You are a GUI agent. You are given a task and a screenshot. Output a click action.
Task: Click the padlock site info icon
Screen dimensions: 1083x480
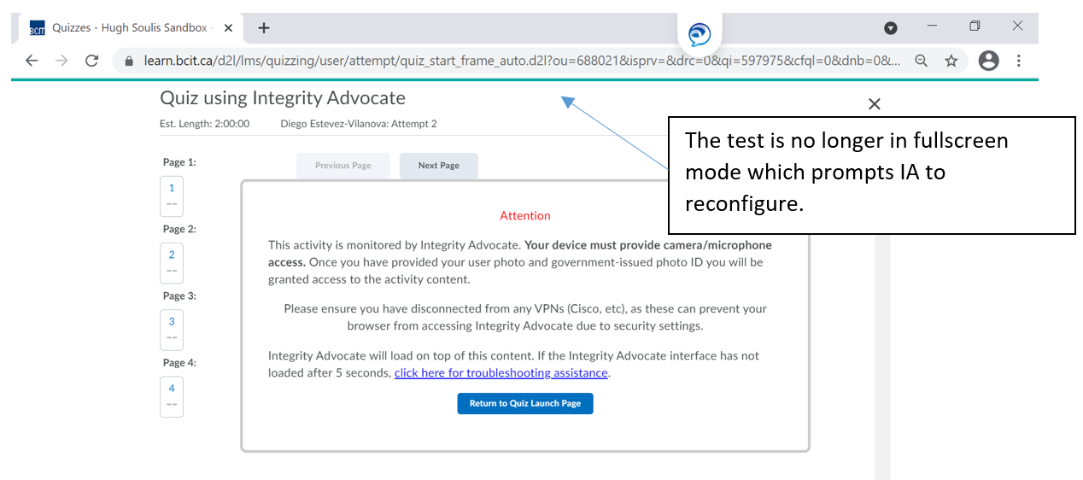(x=130, y=61)
